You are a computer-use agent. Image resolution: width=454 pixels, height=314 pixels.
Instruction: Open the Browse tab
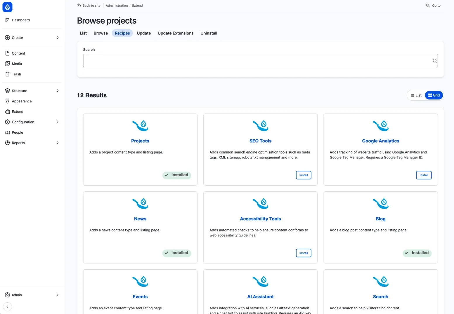[x=101, y=33]
